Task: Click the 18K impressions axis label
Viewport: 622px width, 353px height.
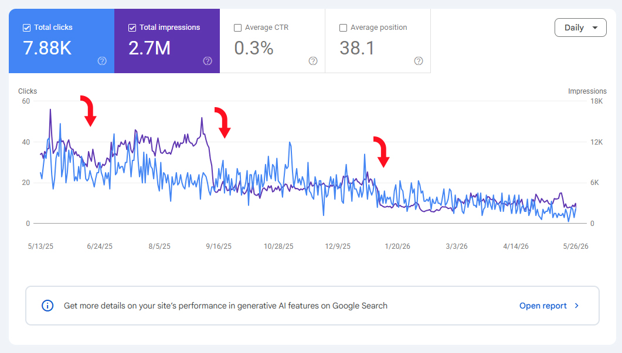Action: [596, 101]
